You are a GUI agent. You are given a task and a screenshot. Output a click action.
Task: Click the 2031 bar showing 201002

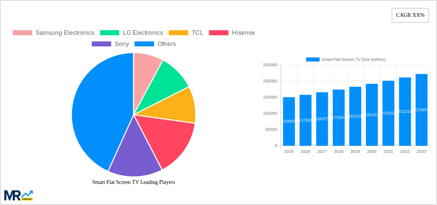[388, 113]
